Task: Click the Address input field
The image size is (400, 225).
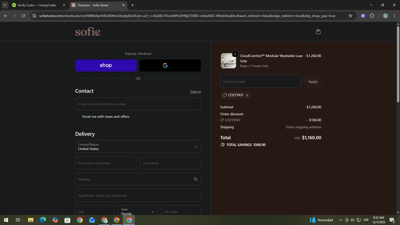Action: click(138, 179)
